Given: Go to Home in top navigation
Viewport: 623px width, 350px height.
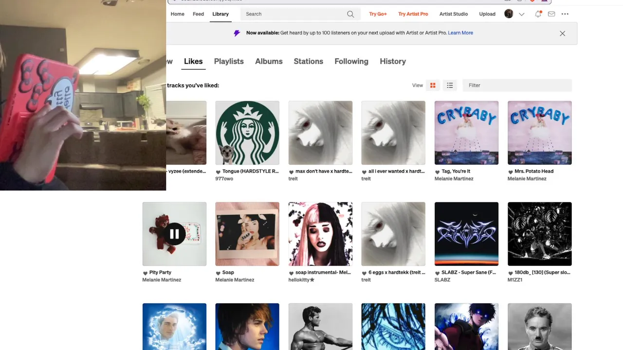Looking at the screenshot, I should tap(177, 14).
